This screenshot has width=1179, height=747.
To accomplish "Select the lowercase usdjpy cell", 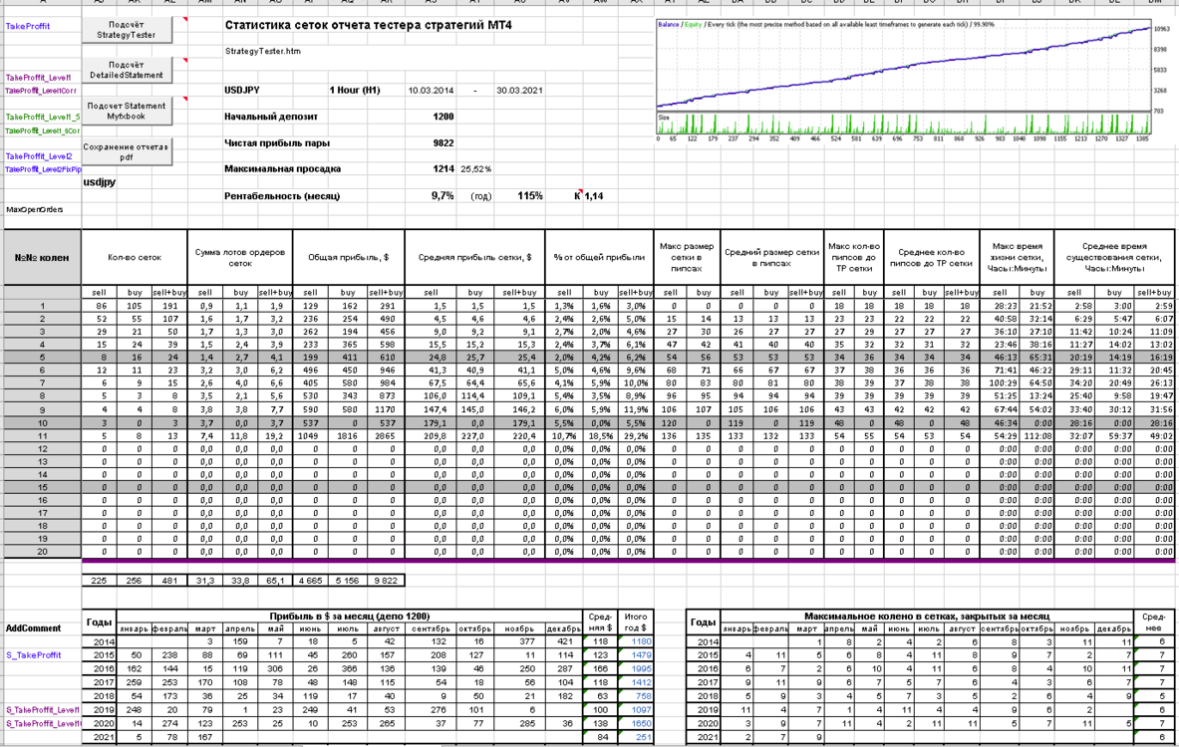I will pyautogui.click(x=100, y=182).
